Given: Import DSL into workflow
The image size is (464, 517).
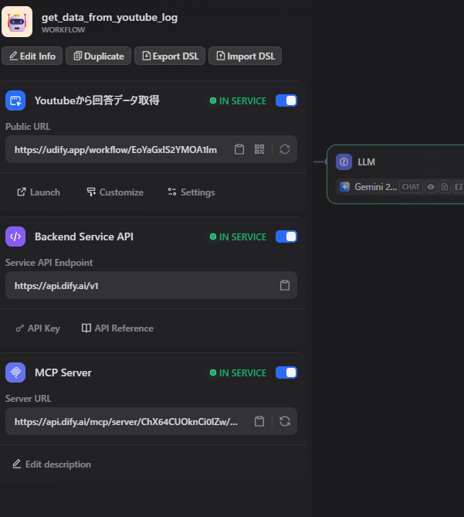Looking at the screenshot, I should [x=245, y=56].
